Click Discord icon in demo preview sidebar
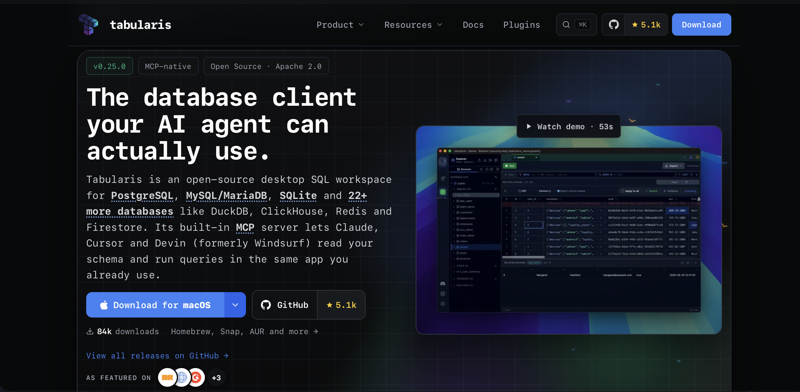 coord(443,284)
